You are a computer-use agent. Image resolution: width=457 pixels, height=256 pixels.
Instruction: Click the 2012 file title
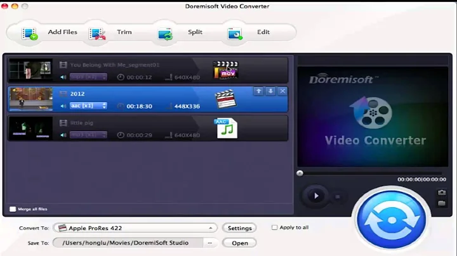click(x=77, y=94)
